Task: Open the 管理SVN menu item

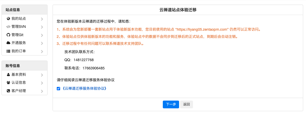Action: coord(19,27)
